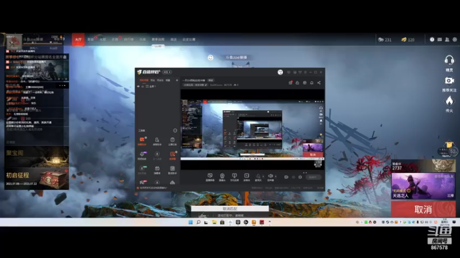Image resolution: width=460 pixels, height=258 pixels.
Task: Open the streaming app settings gear near the start button
Action: point(300,177)
